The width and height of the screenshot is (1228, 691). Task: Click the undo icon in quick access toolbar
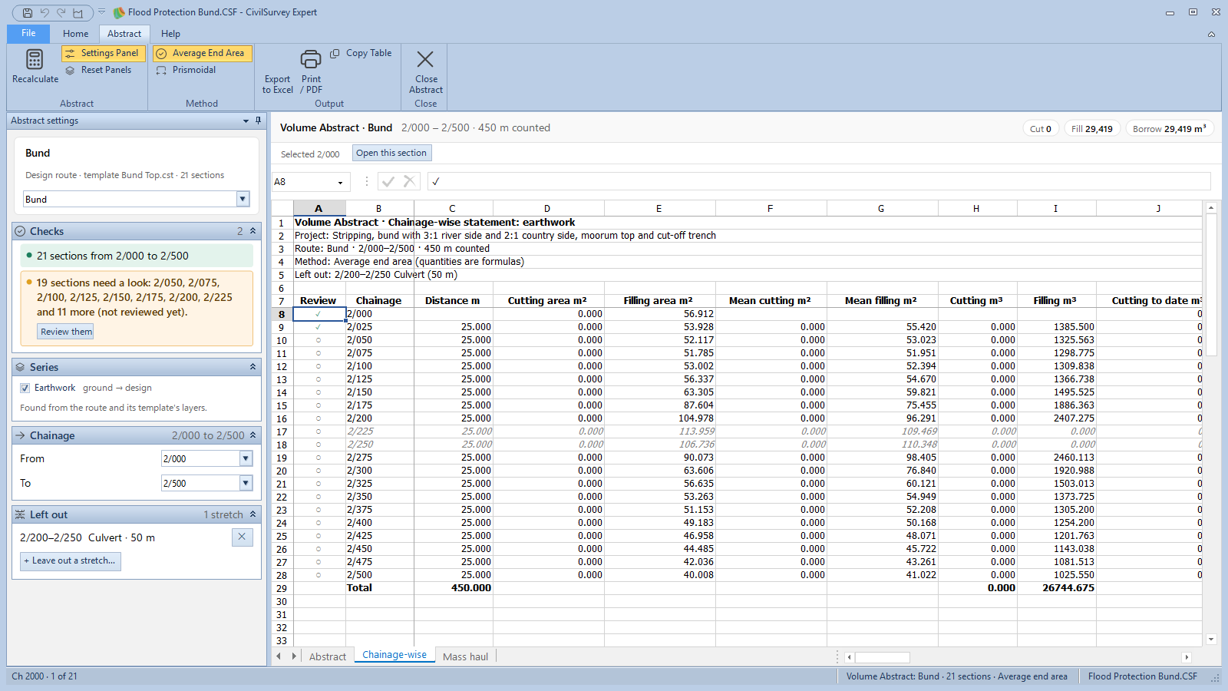click(x=45, y=12)
